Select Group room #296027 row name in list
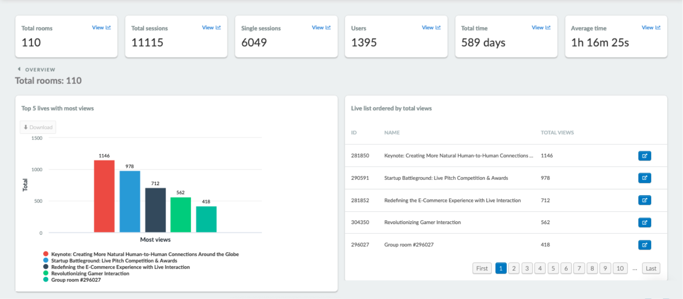683x299 pixels. point(409,245)
